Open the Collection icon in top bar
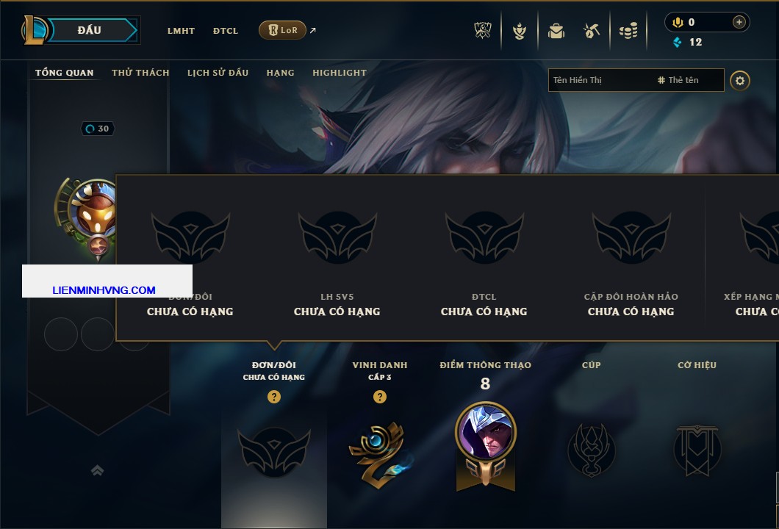The image size is (779, 529). pyautogui.click(x=520, y=31)
